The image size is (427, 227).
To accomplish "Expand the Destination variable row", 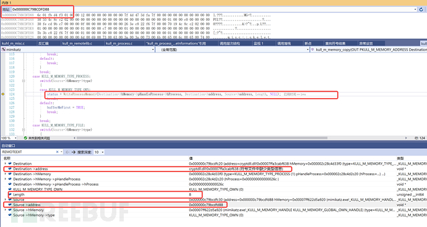I will pos(5,163).
